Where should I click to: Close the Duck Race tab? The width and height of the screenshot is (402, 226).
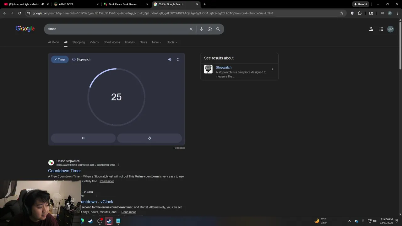point(147,4)
